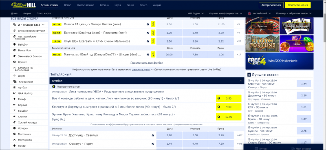Click the cricket icon in sports list

[x=14, y=62]
